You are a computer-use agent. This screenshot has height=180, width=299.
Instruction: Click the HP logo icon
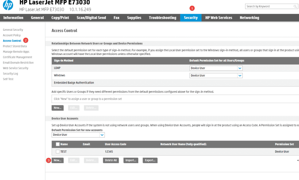[x=8, y=5]
